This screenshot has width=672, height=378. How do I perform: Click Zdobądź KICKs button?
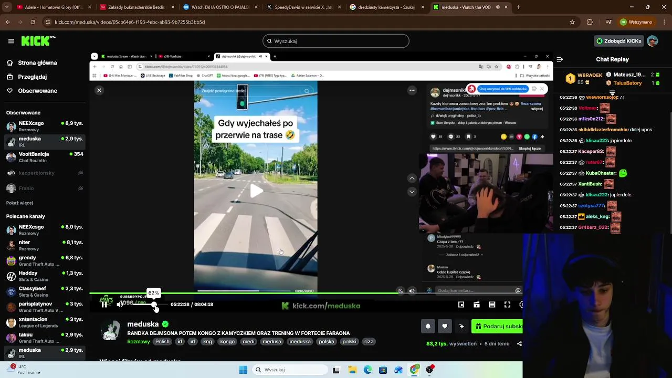tap(618, 41)
